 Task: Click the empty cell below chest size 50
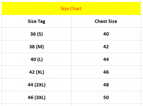pos(106,105)
